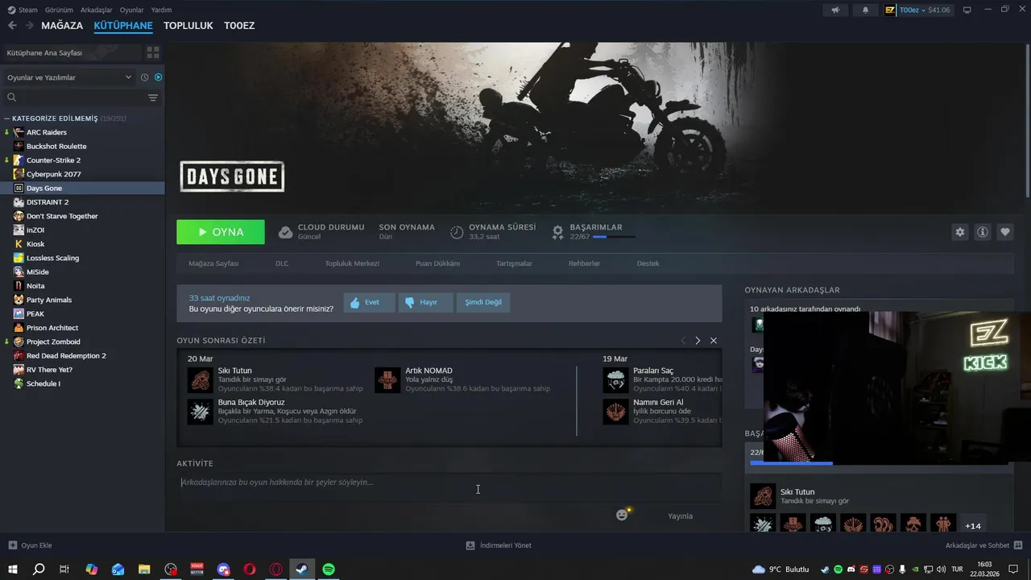Switch library to grid collections view icon
The width and height of the screenshot is (1031, 580).
click(152, 52)
